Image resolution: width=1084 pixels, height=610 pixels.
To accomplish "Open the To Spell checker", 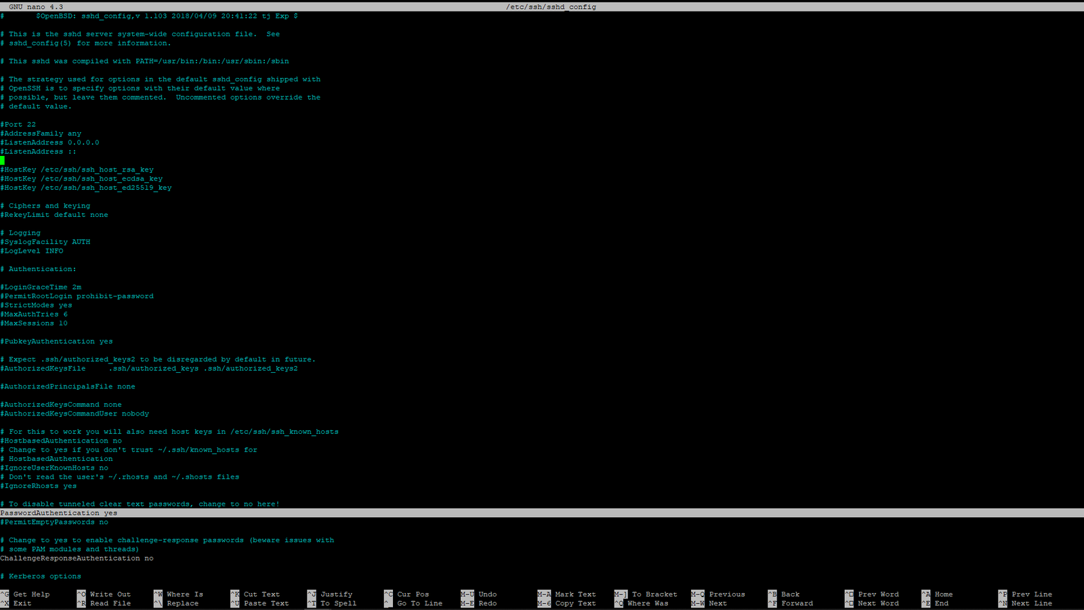I will (335, 603).
